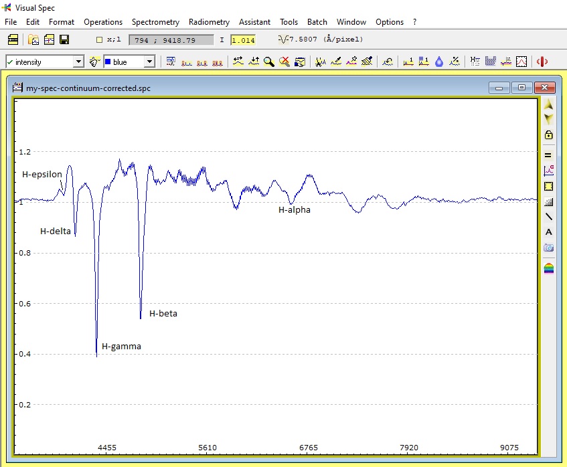
Task: Open the Format menu
Action: 62,22
